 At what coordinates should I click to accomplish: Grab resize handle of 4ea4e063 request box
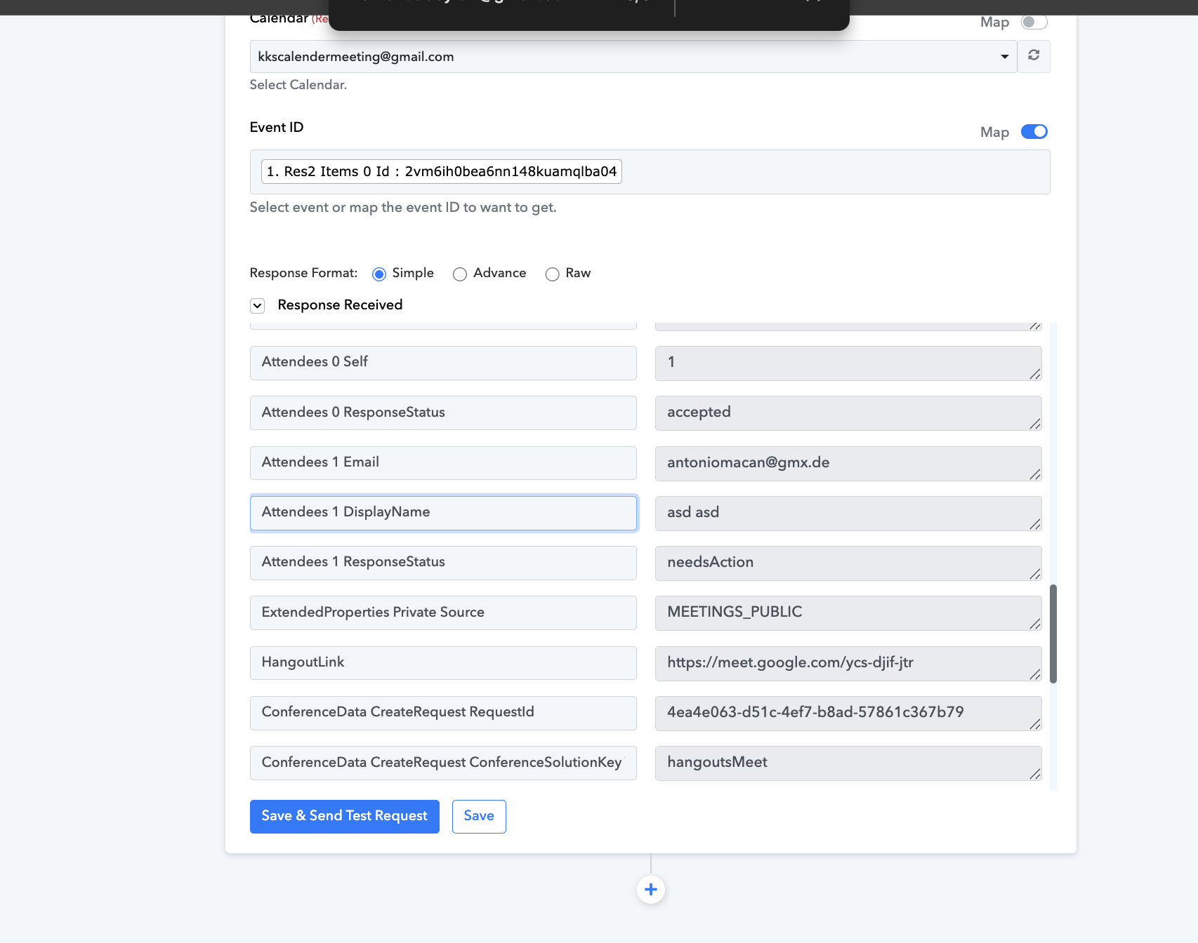pyautogui.click(x=1035, y=724)
